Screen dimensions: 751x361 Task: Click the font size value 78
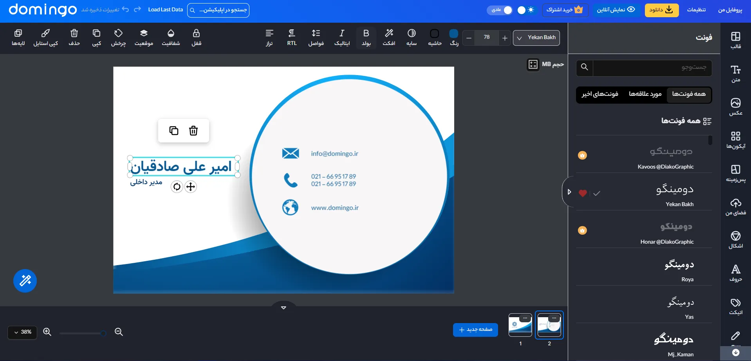(487, 38)
